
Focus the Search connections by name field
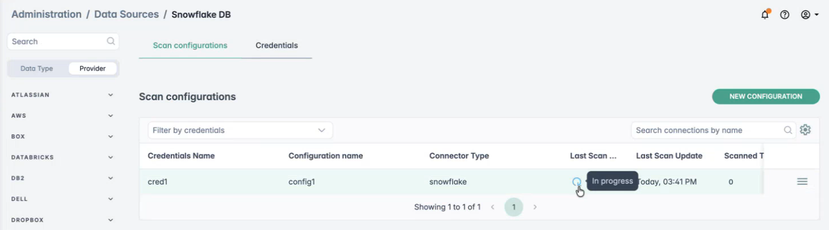point(707,130)
